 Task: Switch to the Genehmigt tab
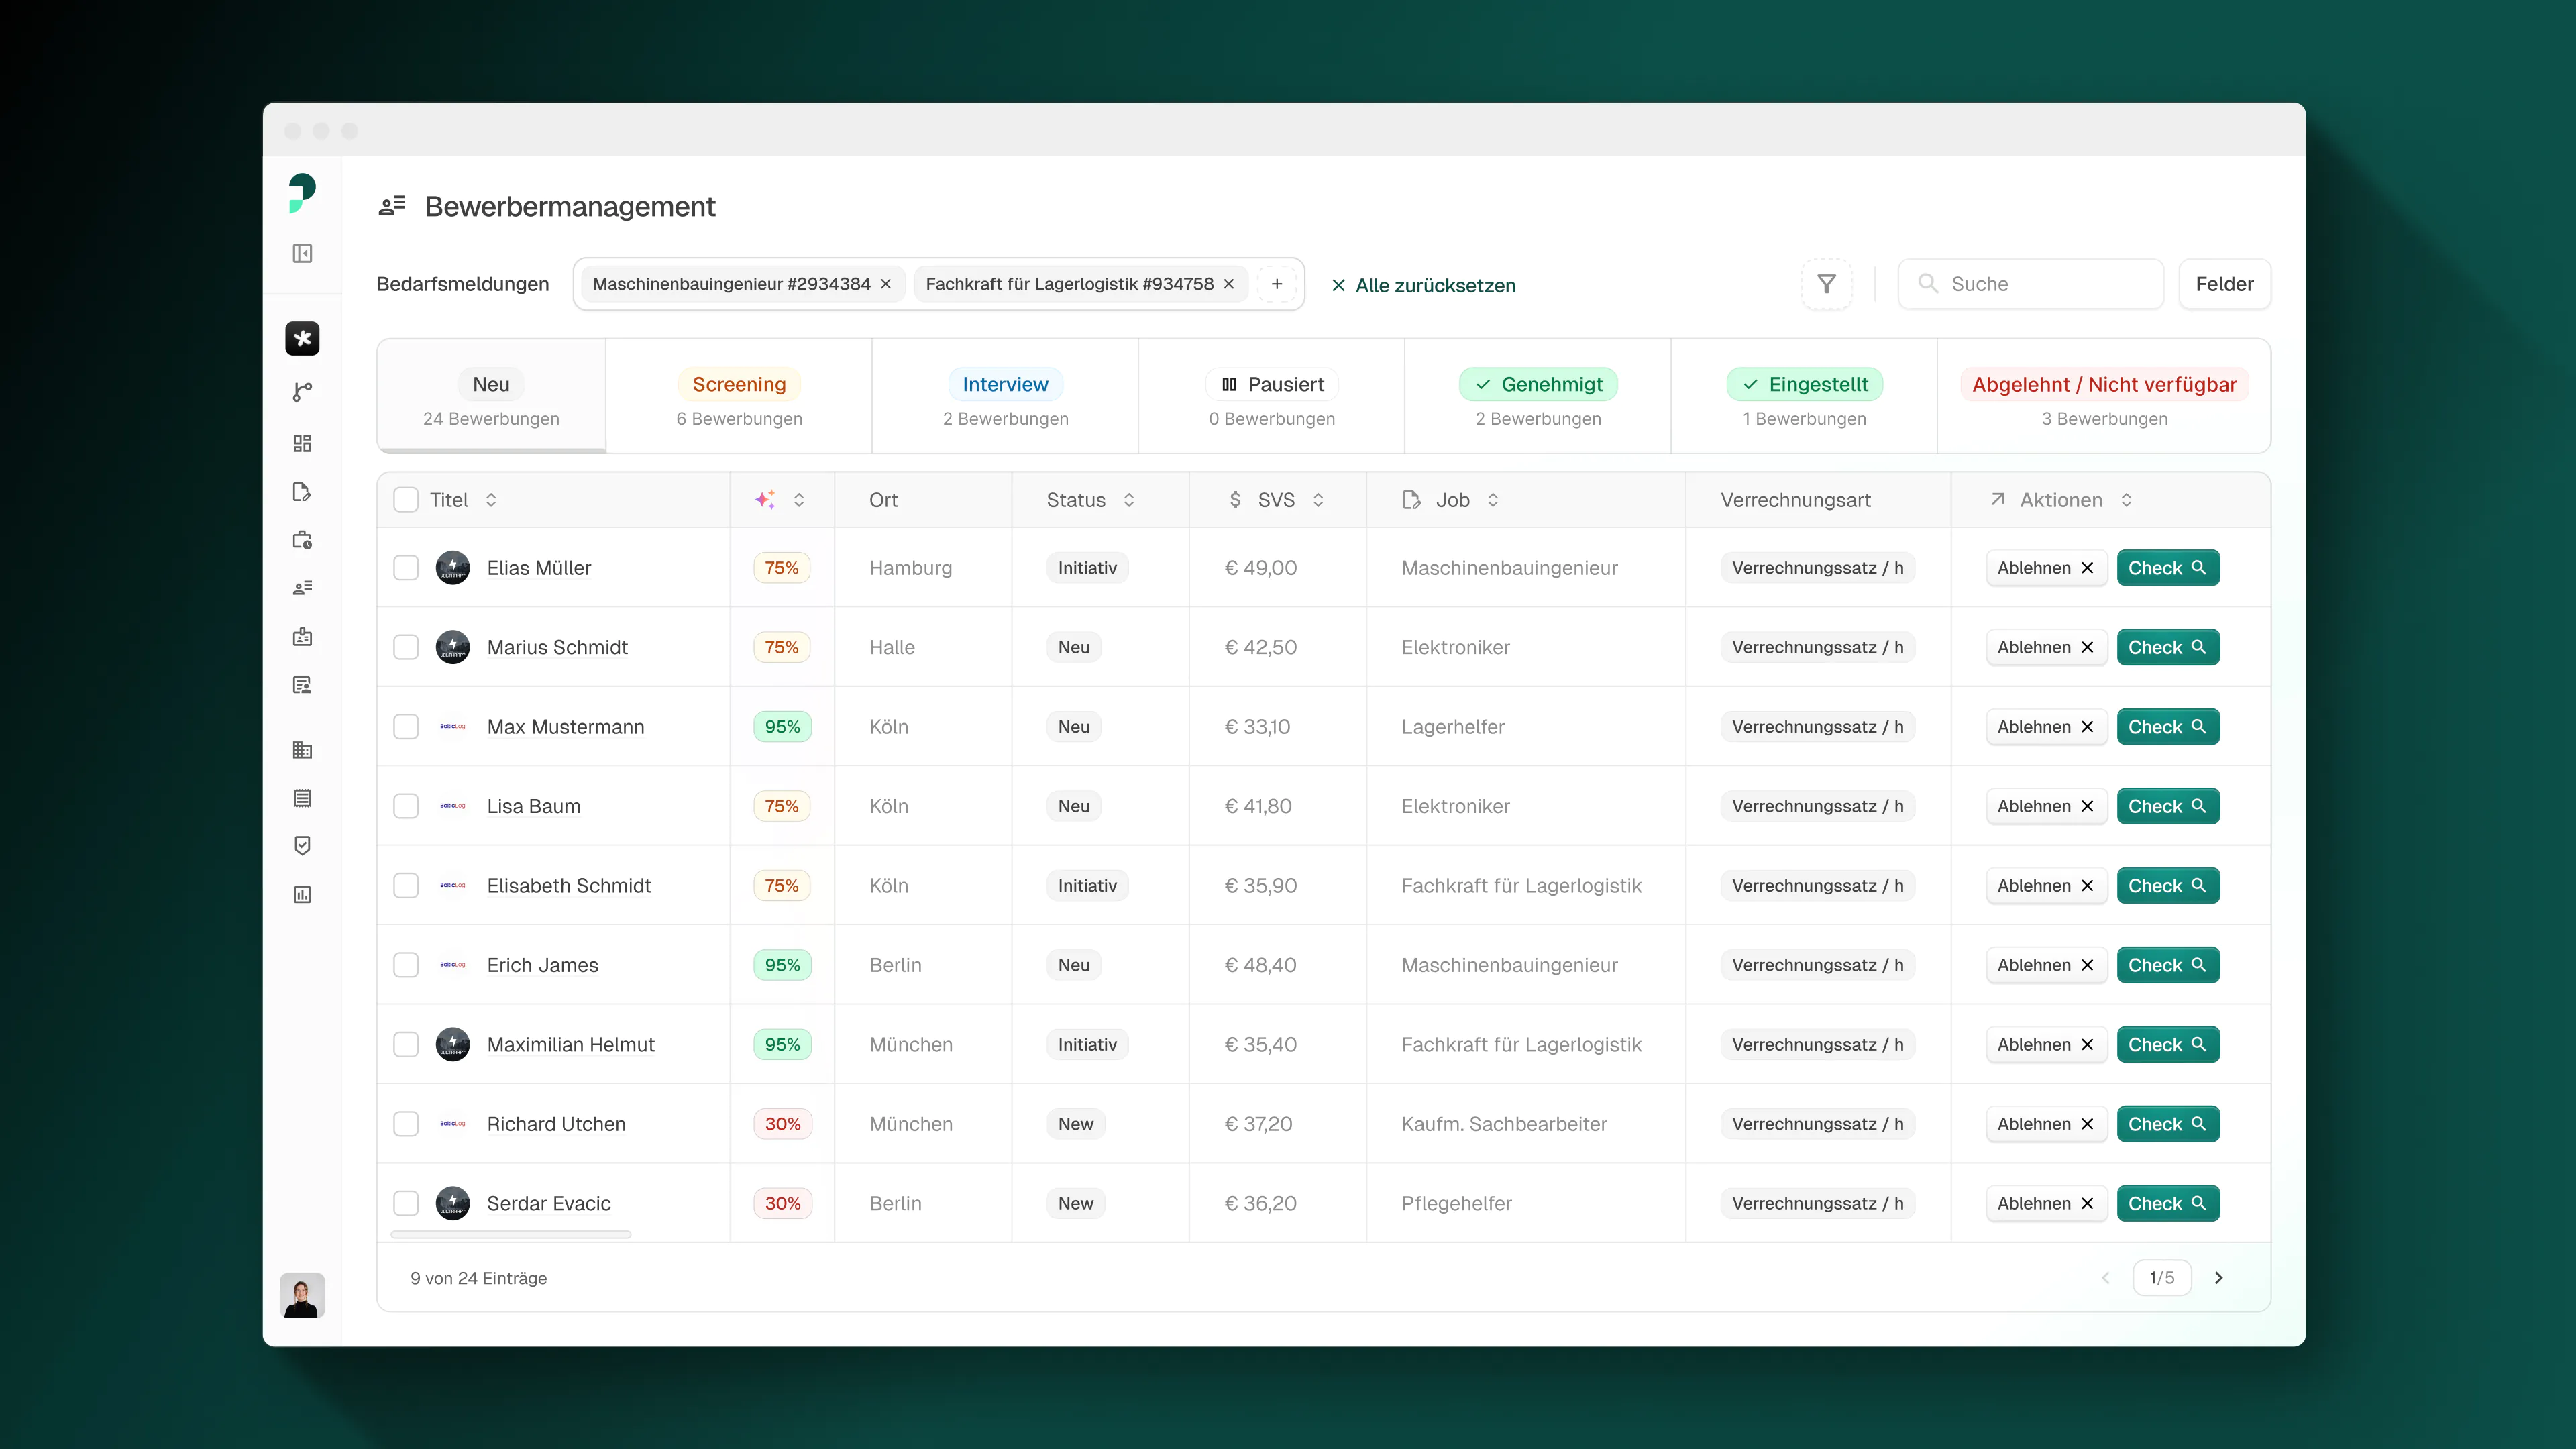coord(1538,397)
